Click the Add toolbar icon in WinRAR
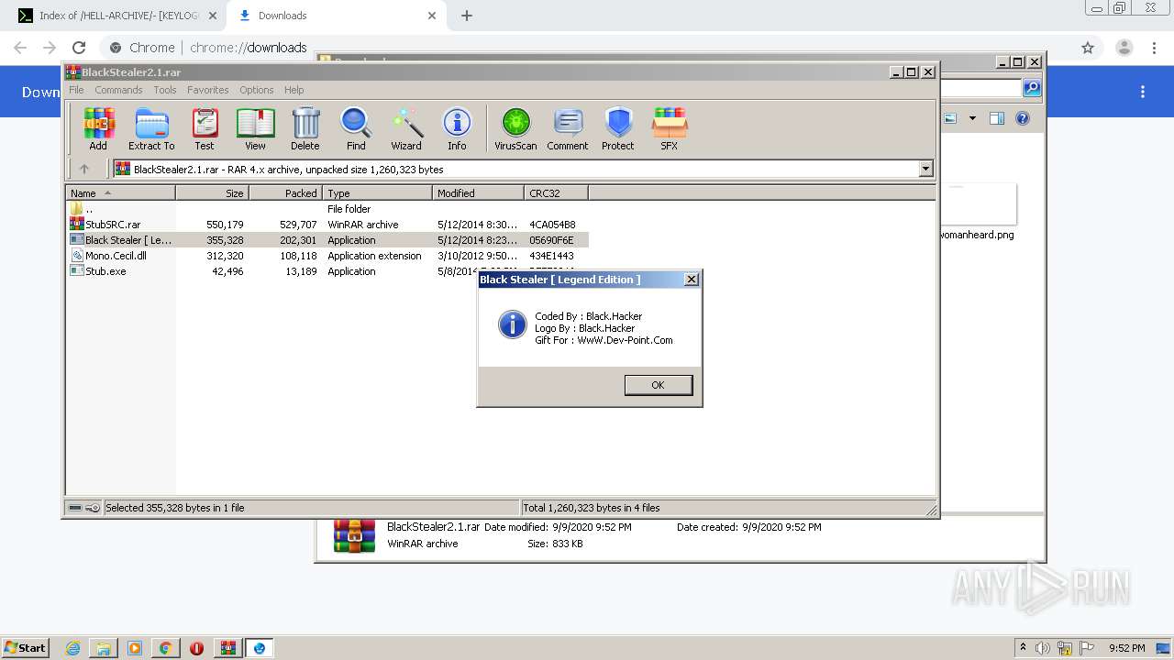The height and width of the screenshot is (660, 1174). tap(98, 128)
